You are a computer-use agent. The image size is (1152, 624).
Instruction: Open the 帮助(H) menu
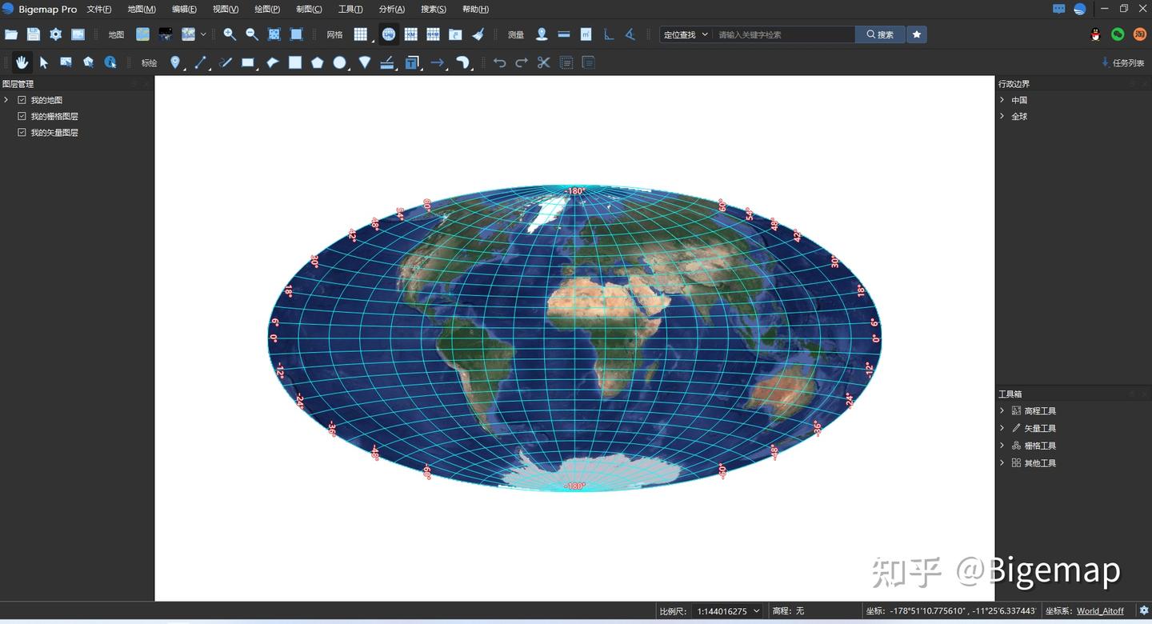point(475,9)
